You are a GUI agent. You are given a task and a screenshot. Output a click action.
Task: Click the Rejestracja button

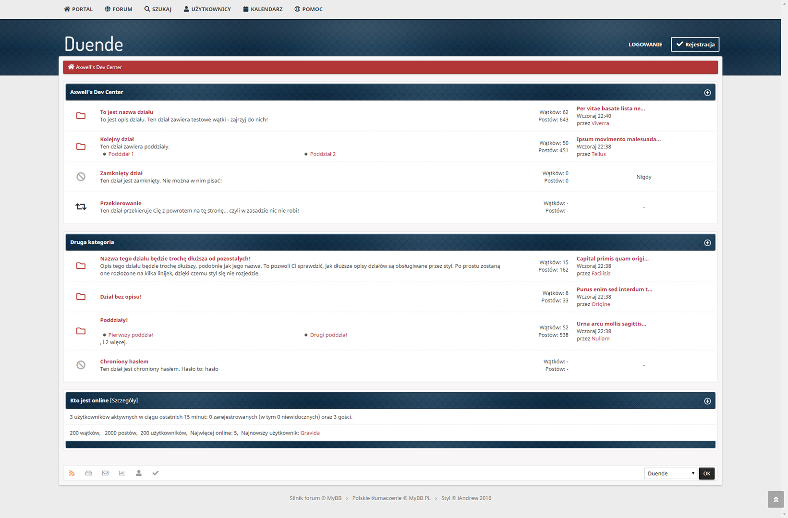(x=695, y=44)
